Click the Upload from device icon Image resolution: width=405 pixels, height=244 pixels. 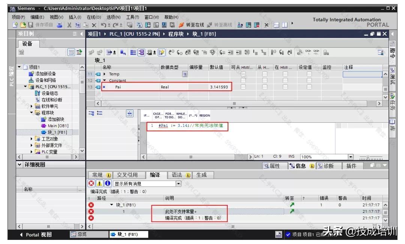pos(156,25)
